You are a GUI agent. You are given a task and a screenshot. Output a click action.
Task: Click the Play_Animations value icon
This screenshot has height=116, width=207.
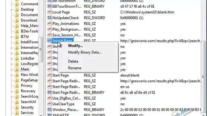point(49,24)
